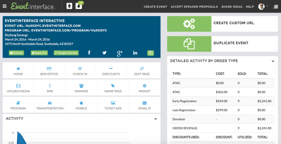Open the hamburger menu at top left

[4, 6]
